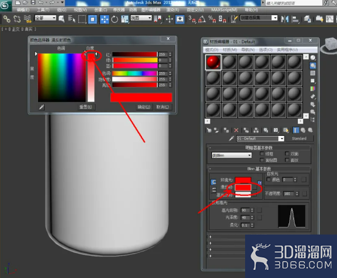Open the Material Editor 模式(D) menu

pos(212,50)
